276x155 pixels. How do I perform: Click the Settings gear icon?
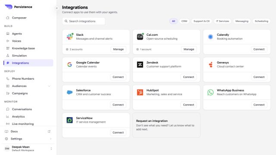(6, 139)
